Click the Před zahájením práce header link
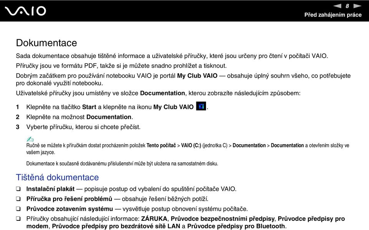 tap(333, 15)
